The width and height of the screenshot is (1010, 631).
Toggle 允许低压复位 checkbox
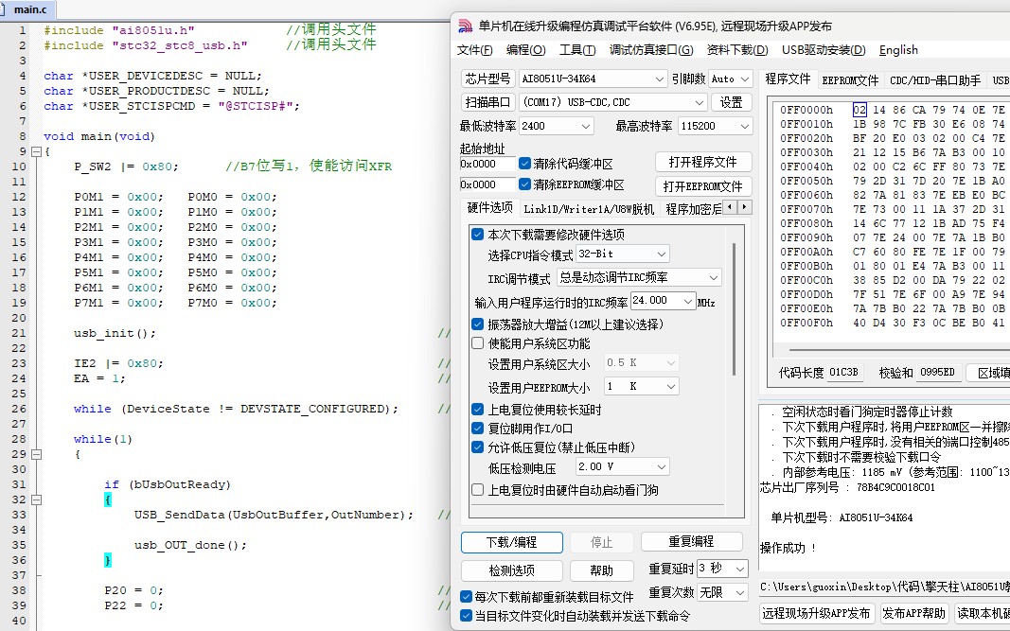477,447
